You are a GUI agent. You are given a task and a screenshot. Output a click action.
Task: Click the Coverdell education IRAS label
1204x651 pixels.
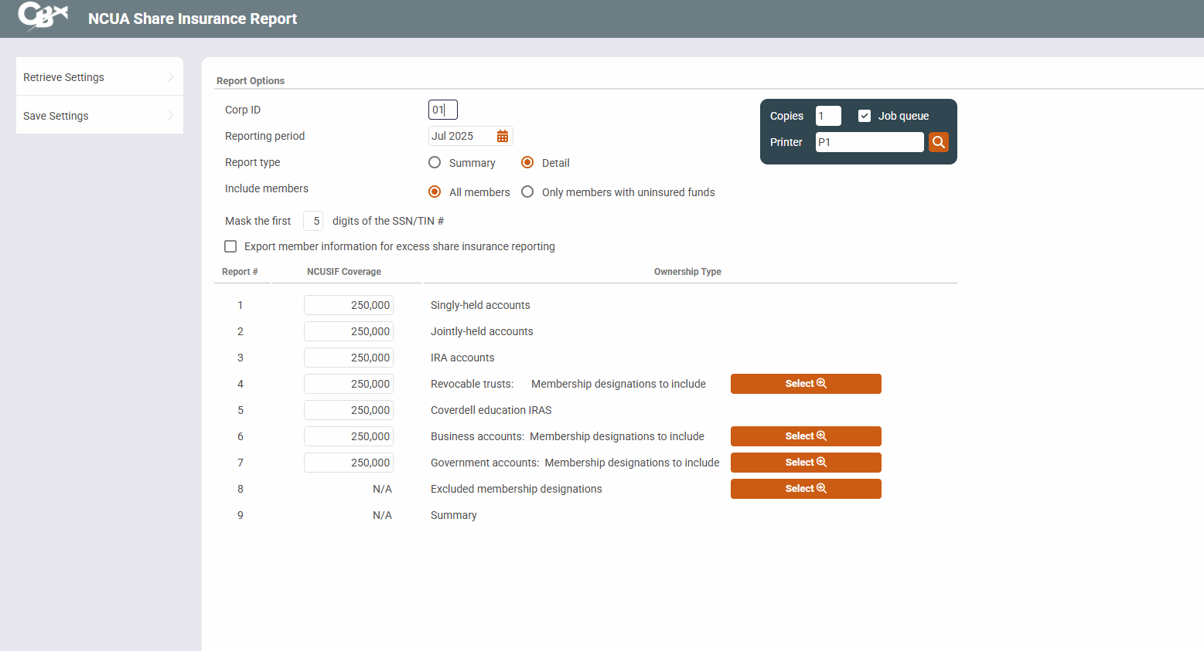(x=491, y=410)
